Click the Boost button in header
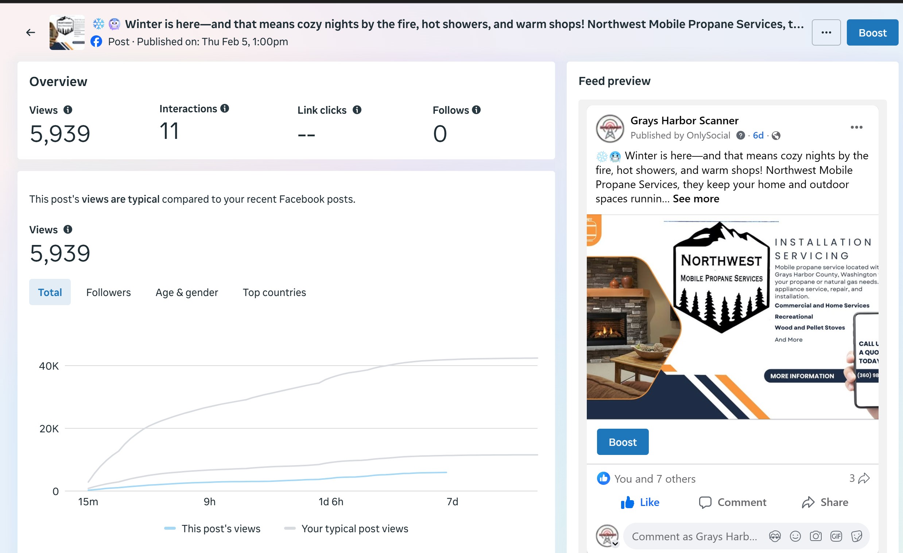Image resolution: width=903 pixels, height=553 pixels. [x=872, y=32]
